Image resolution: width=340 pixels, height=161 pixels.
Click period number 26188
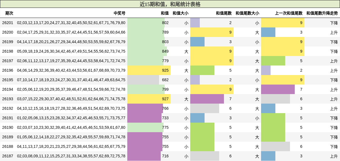(x=8, y=146)
